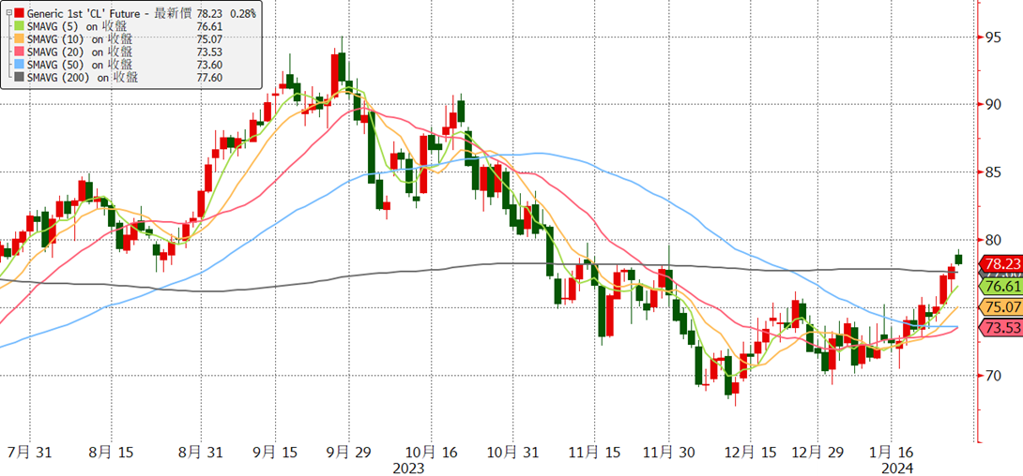This screenshot has width=1023, height=476.
Task: Click the blue SMAVG (50) legend swatch
Action: [x=20, y=65]
